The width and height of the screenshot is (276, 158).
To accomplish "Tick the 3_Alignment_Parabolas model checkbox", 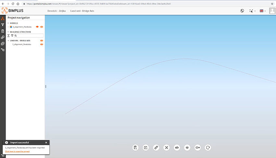I will (x=11, y=27).
